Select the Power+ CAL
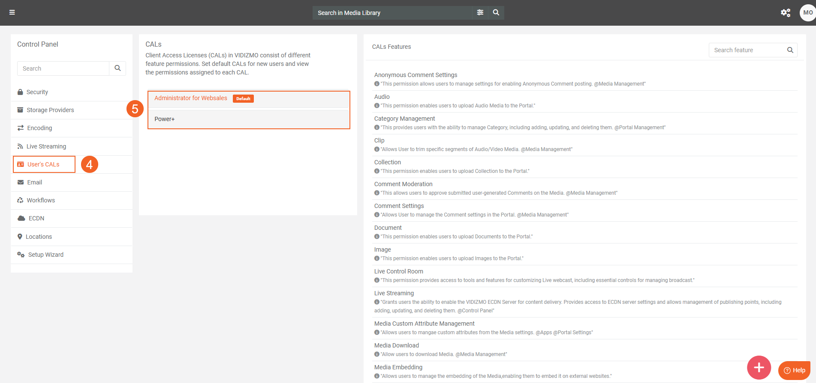 pyautogui.click(x=165, y=119)
